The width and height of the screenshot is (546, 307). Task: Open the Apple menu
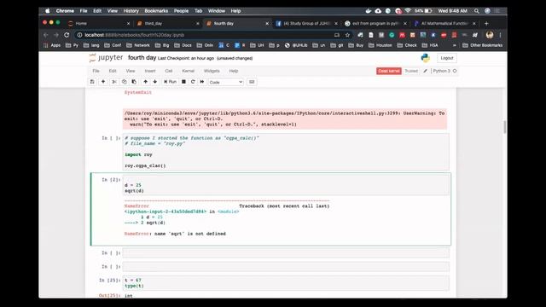(48, 11)
